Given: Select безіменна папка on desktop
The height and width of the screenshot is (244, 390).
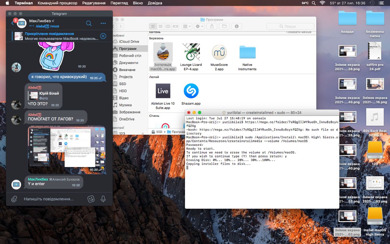Looking at the screenshot, I should click(x=375, y=18).
